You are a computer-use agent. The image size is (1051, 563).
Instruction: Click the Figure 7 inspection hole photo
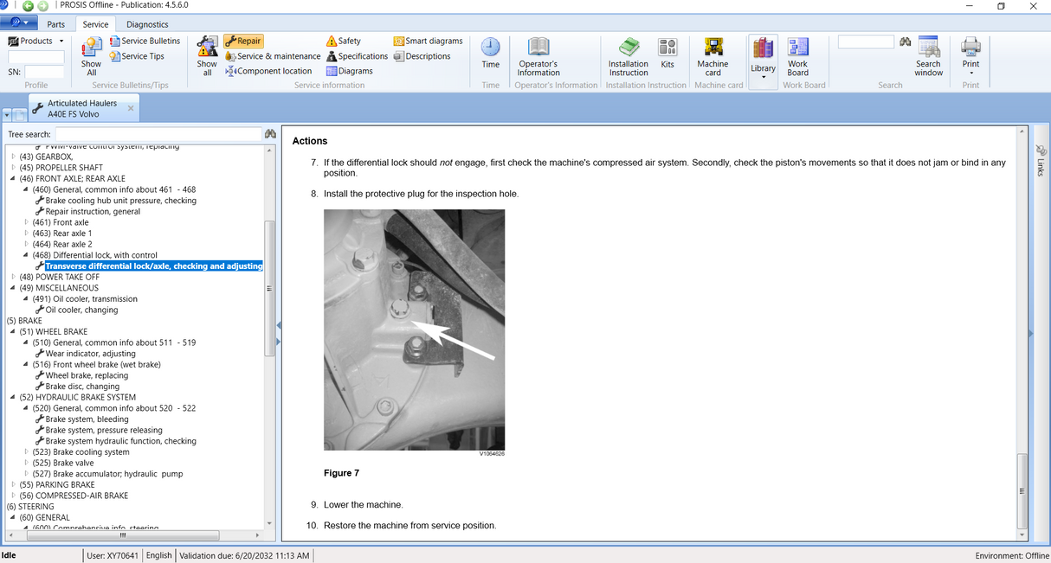click(x=414, y=329)
